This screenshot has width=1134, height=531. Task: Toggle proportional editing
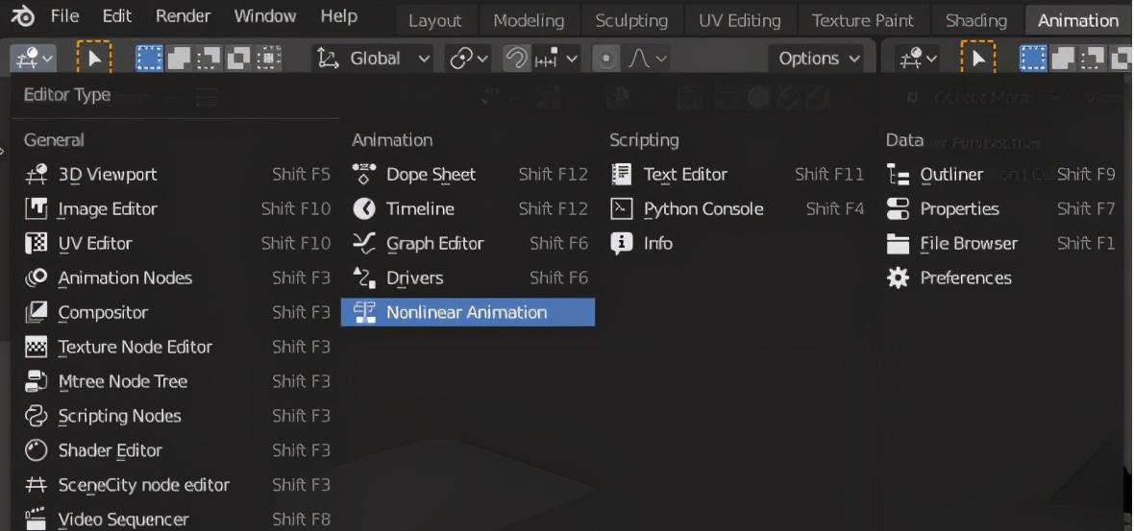tap(606, 59)
